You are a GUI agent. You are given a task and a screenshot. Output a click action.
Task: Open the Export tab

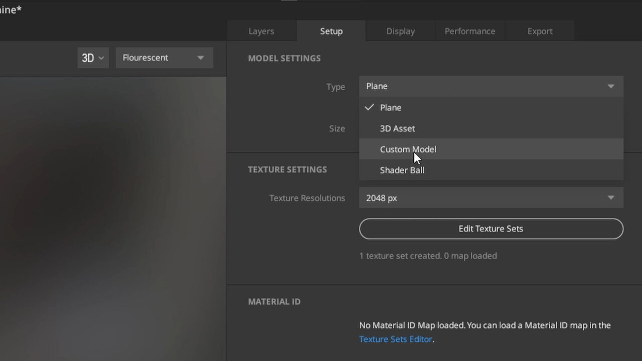coord(540,31)
